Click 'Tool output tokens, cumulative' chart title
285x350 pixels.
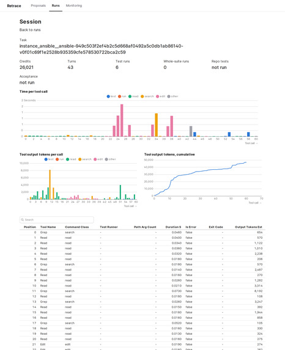169,155
